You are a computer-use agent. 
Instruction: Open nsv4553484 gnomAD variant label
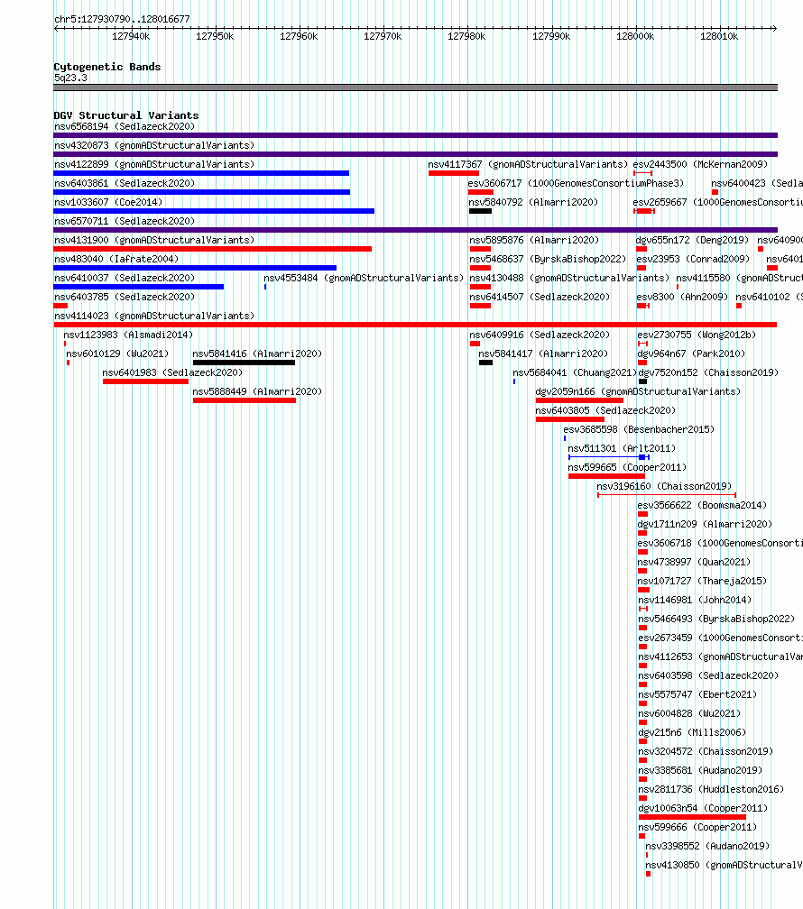coord(364,279)
